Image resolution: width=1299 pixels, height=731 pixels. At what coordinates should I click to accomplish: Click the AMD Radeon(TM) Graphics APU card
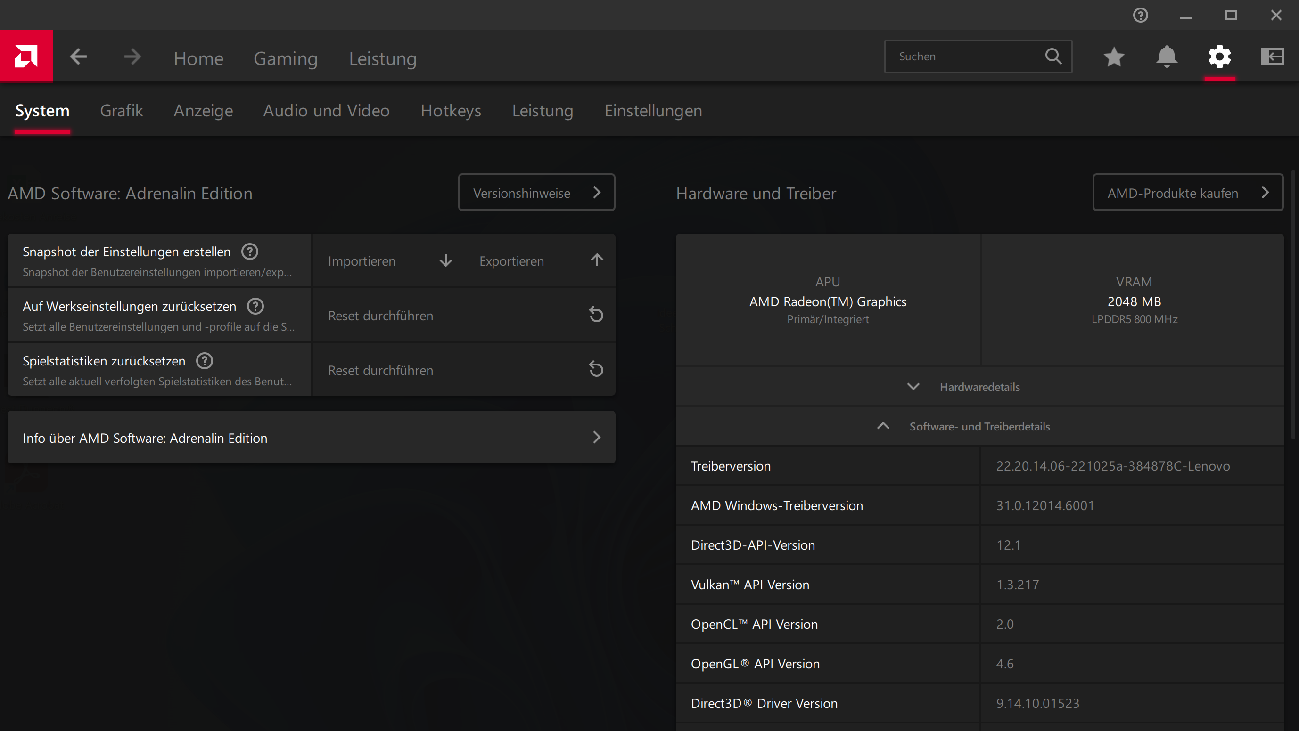click(828, 300)
